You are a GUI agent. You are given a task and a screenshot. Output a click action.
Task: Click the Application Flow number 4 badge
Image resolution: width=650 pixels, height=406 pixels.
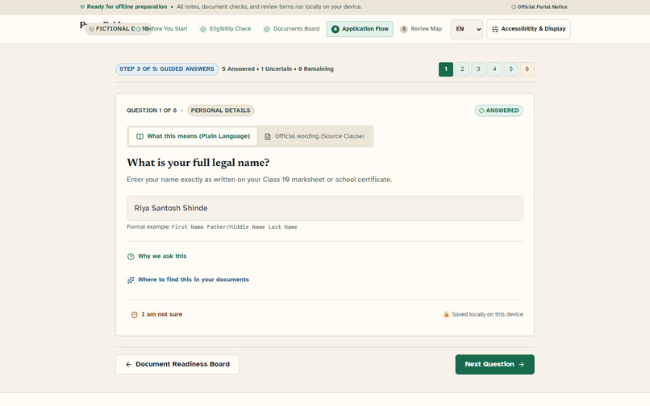tap(335, 29)
